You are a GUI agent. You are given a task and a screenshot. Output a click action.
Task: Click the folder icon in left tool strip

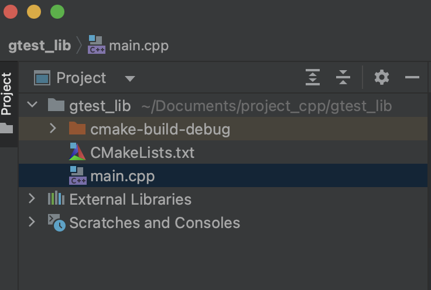6,128
